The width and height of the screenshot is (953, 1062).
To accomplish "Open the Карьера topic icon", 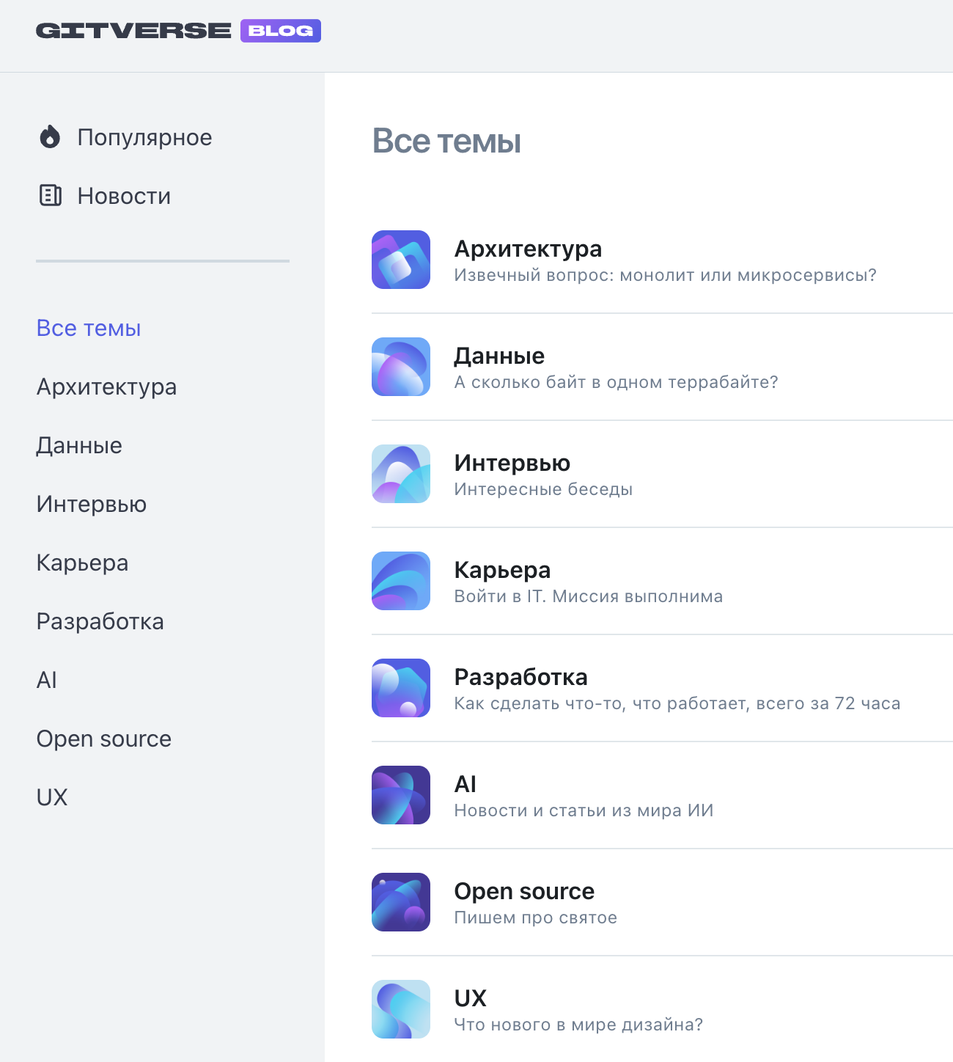I will click(x=401, y=581).
